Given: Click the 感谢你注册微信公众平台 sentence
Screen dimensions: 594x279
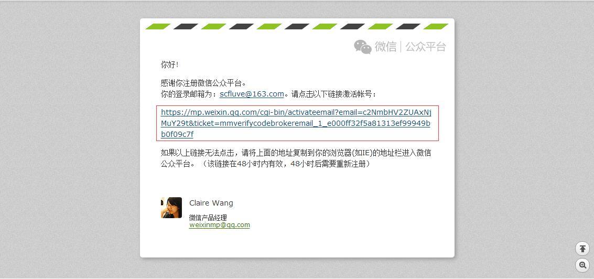Looking at the screenshot, I should pyautogui.click(x=203, y=83).
